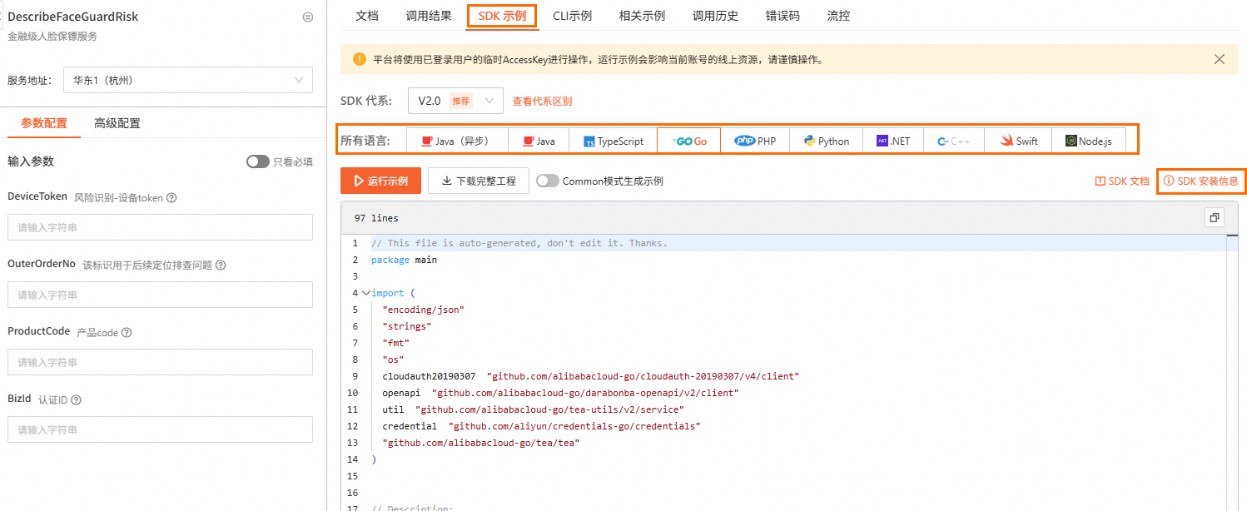Click the "package main" code line
The width and height of the screenshot is (1247, 511).
click(404, 260)
